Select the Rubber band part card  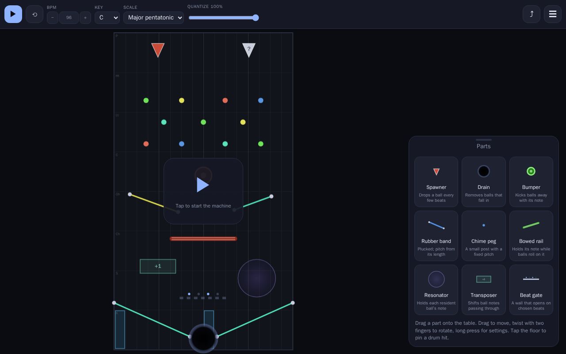click(436, 236)
